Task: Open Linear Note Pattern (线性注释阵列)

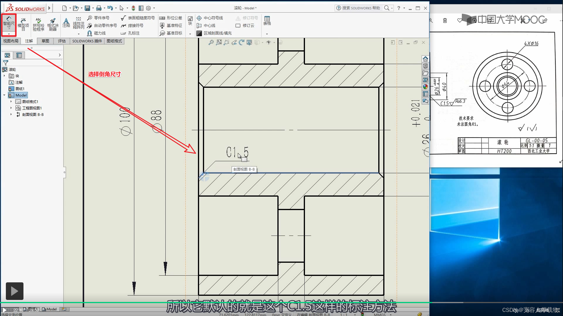Action: 79,23
